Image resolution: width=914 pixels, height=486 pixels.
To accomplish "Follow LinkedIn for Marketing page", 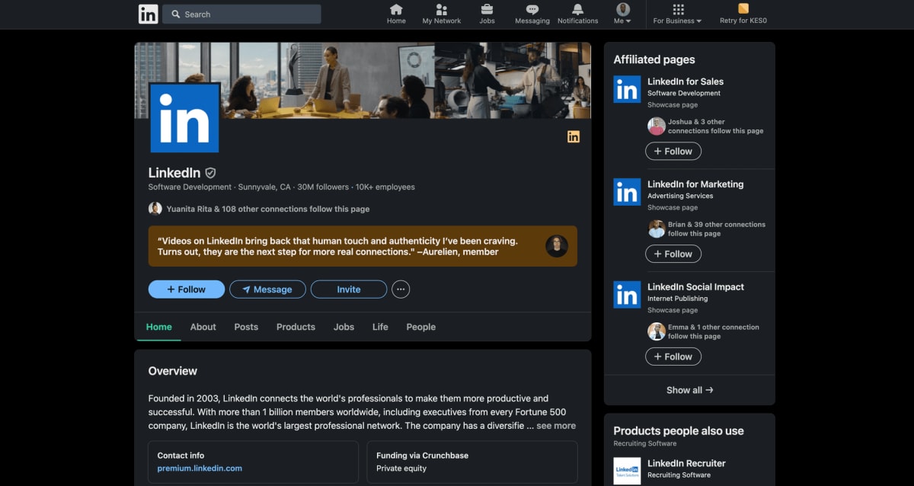I will (x=673, y=254).
